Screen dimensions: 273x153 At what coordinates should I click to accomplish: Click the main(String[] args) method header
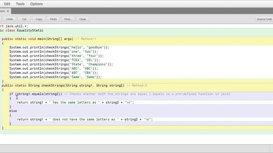[38, 39]
